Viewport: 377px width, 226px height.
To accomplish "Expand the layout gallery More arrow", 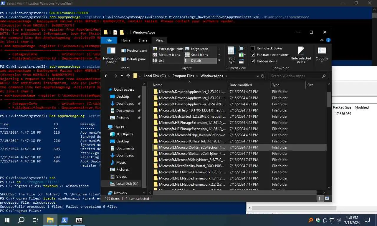I will [x=219, y=61].
